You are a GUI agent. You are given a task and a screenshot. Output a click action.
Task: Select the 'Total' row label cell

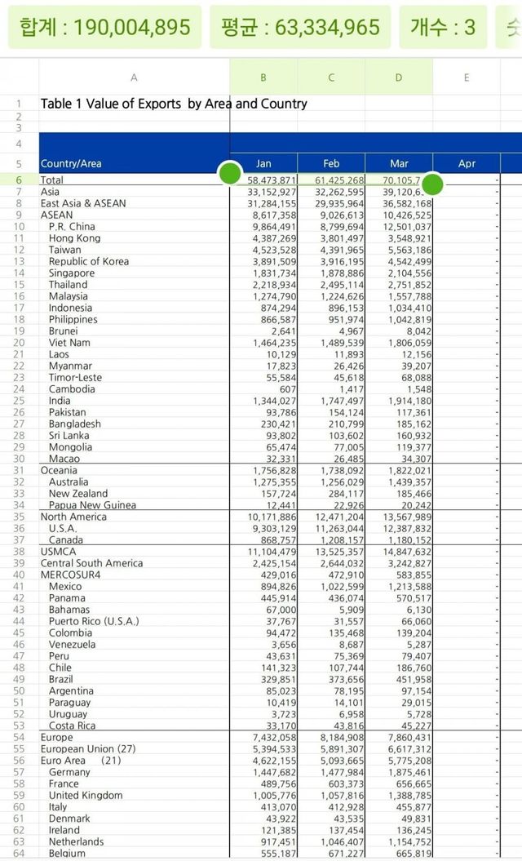pyautogui.click(x=135, y=180)
